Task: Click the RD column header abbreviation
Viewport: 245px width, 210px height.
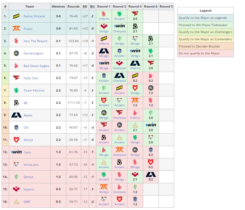Action: pos(85,7)
